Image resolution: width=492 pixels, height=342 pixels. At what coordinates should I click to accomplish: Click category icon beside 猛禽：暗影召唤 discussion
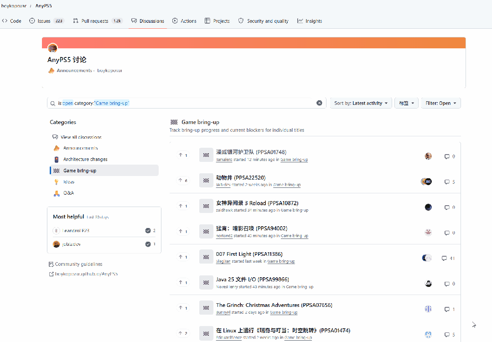coord(206,232)
